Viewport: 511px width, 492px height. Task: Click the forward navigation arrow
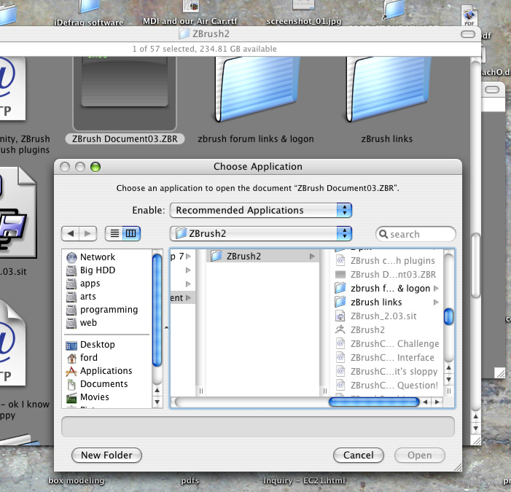click(88, 233)
